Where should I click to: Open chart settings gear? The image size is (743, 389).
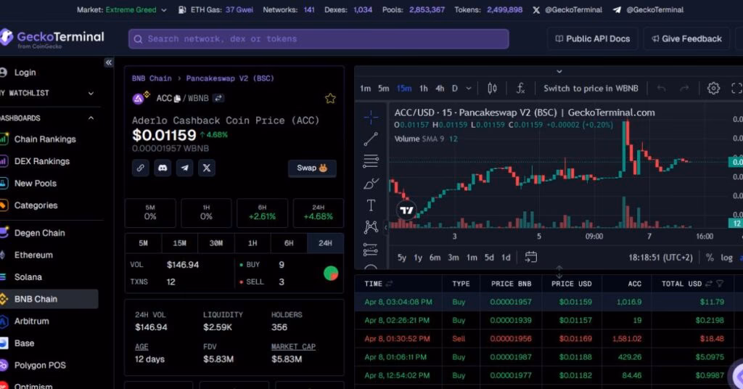(x=713, y=89)
